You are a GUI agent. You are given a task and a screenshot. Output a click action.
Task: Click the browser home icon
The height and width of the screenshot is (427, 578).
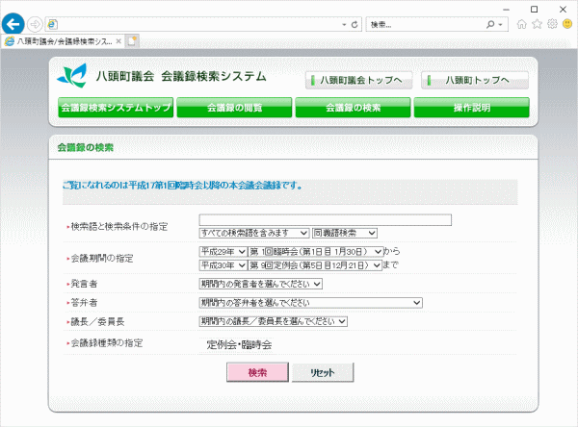(x=521, y=24)
